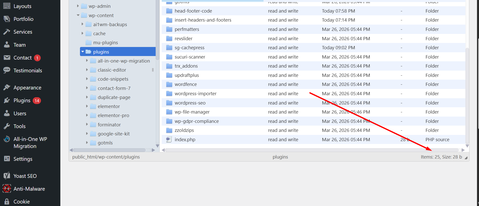Screen dimensions: 479x206
Task: Expand the all-in-one-wp-migration tree node
Action: (87, 61)
